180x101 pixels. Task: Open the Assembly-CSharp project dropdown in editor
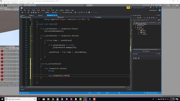pyautogui.click(x=39, y=17)
